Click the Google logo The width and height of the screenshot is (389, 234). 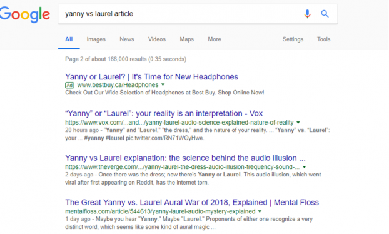click(x=25, y=14)
